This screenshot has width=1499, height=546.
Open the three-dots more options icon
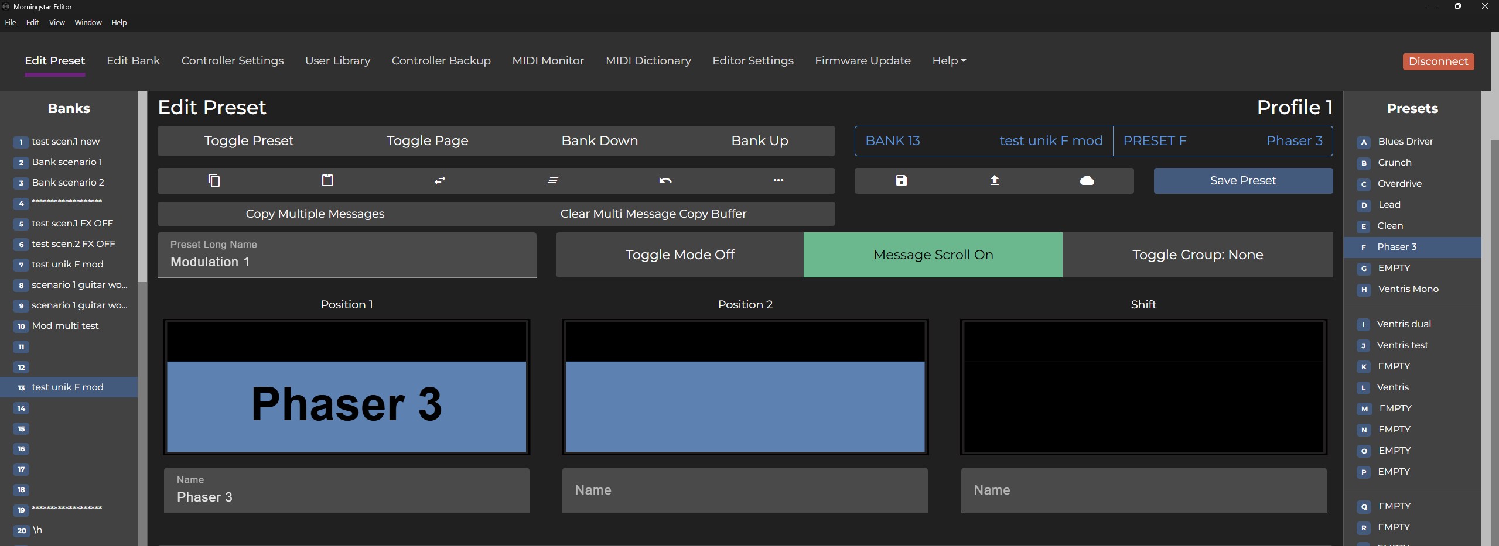point(778,180)
